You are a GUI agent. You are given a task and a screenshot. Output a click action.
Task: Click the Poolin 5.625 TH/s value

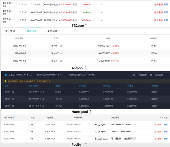tap(50, 125)
